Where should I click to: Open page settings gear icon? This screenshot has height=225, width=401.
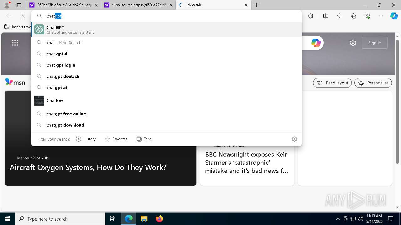[x=353, y=43]
